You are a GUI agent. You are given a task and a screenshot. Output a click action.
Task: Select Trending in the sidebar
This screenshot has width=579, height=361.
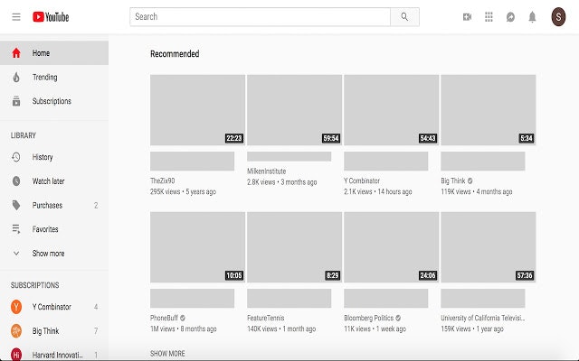pyautogui.click(x=54, y=77)
